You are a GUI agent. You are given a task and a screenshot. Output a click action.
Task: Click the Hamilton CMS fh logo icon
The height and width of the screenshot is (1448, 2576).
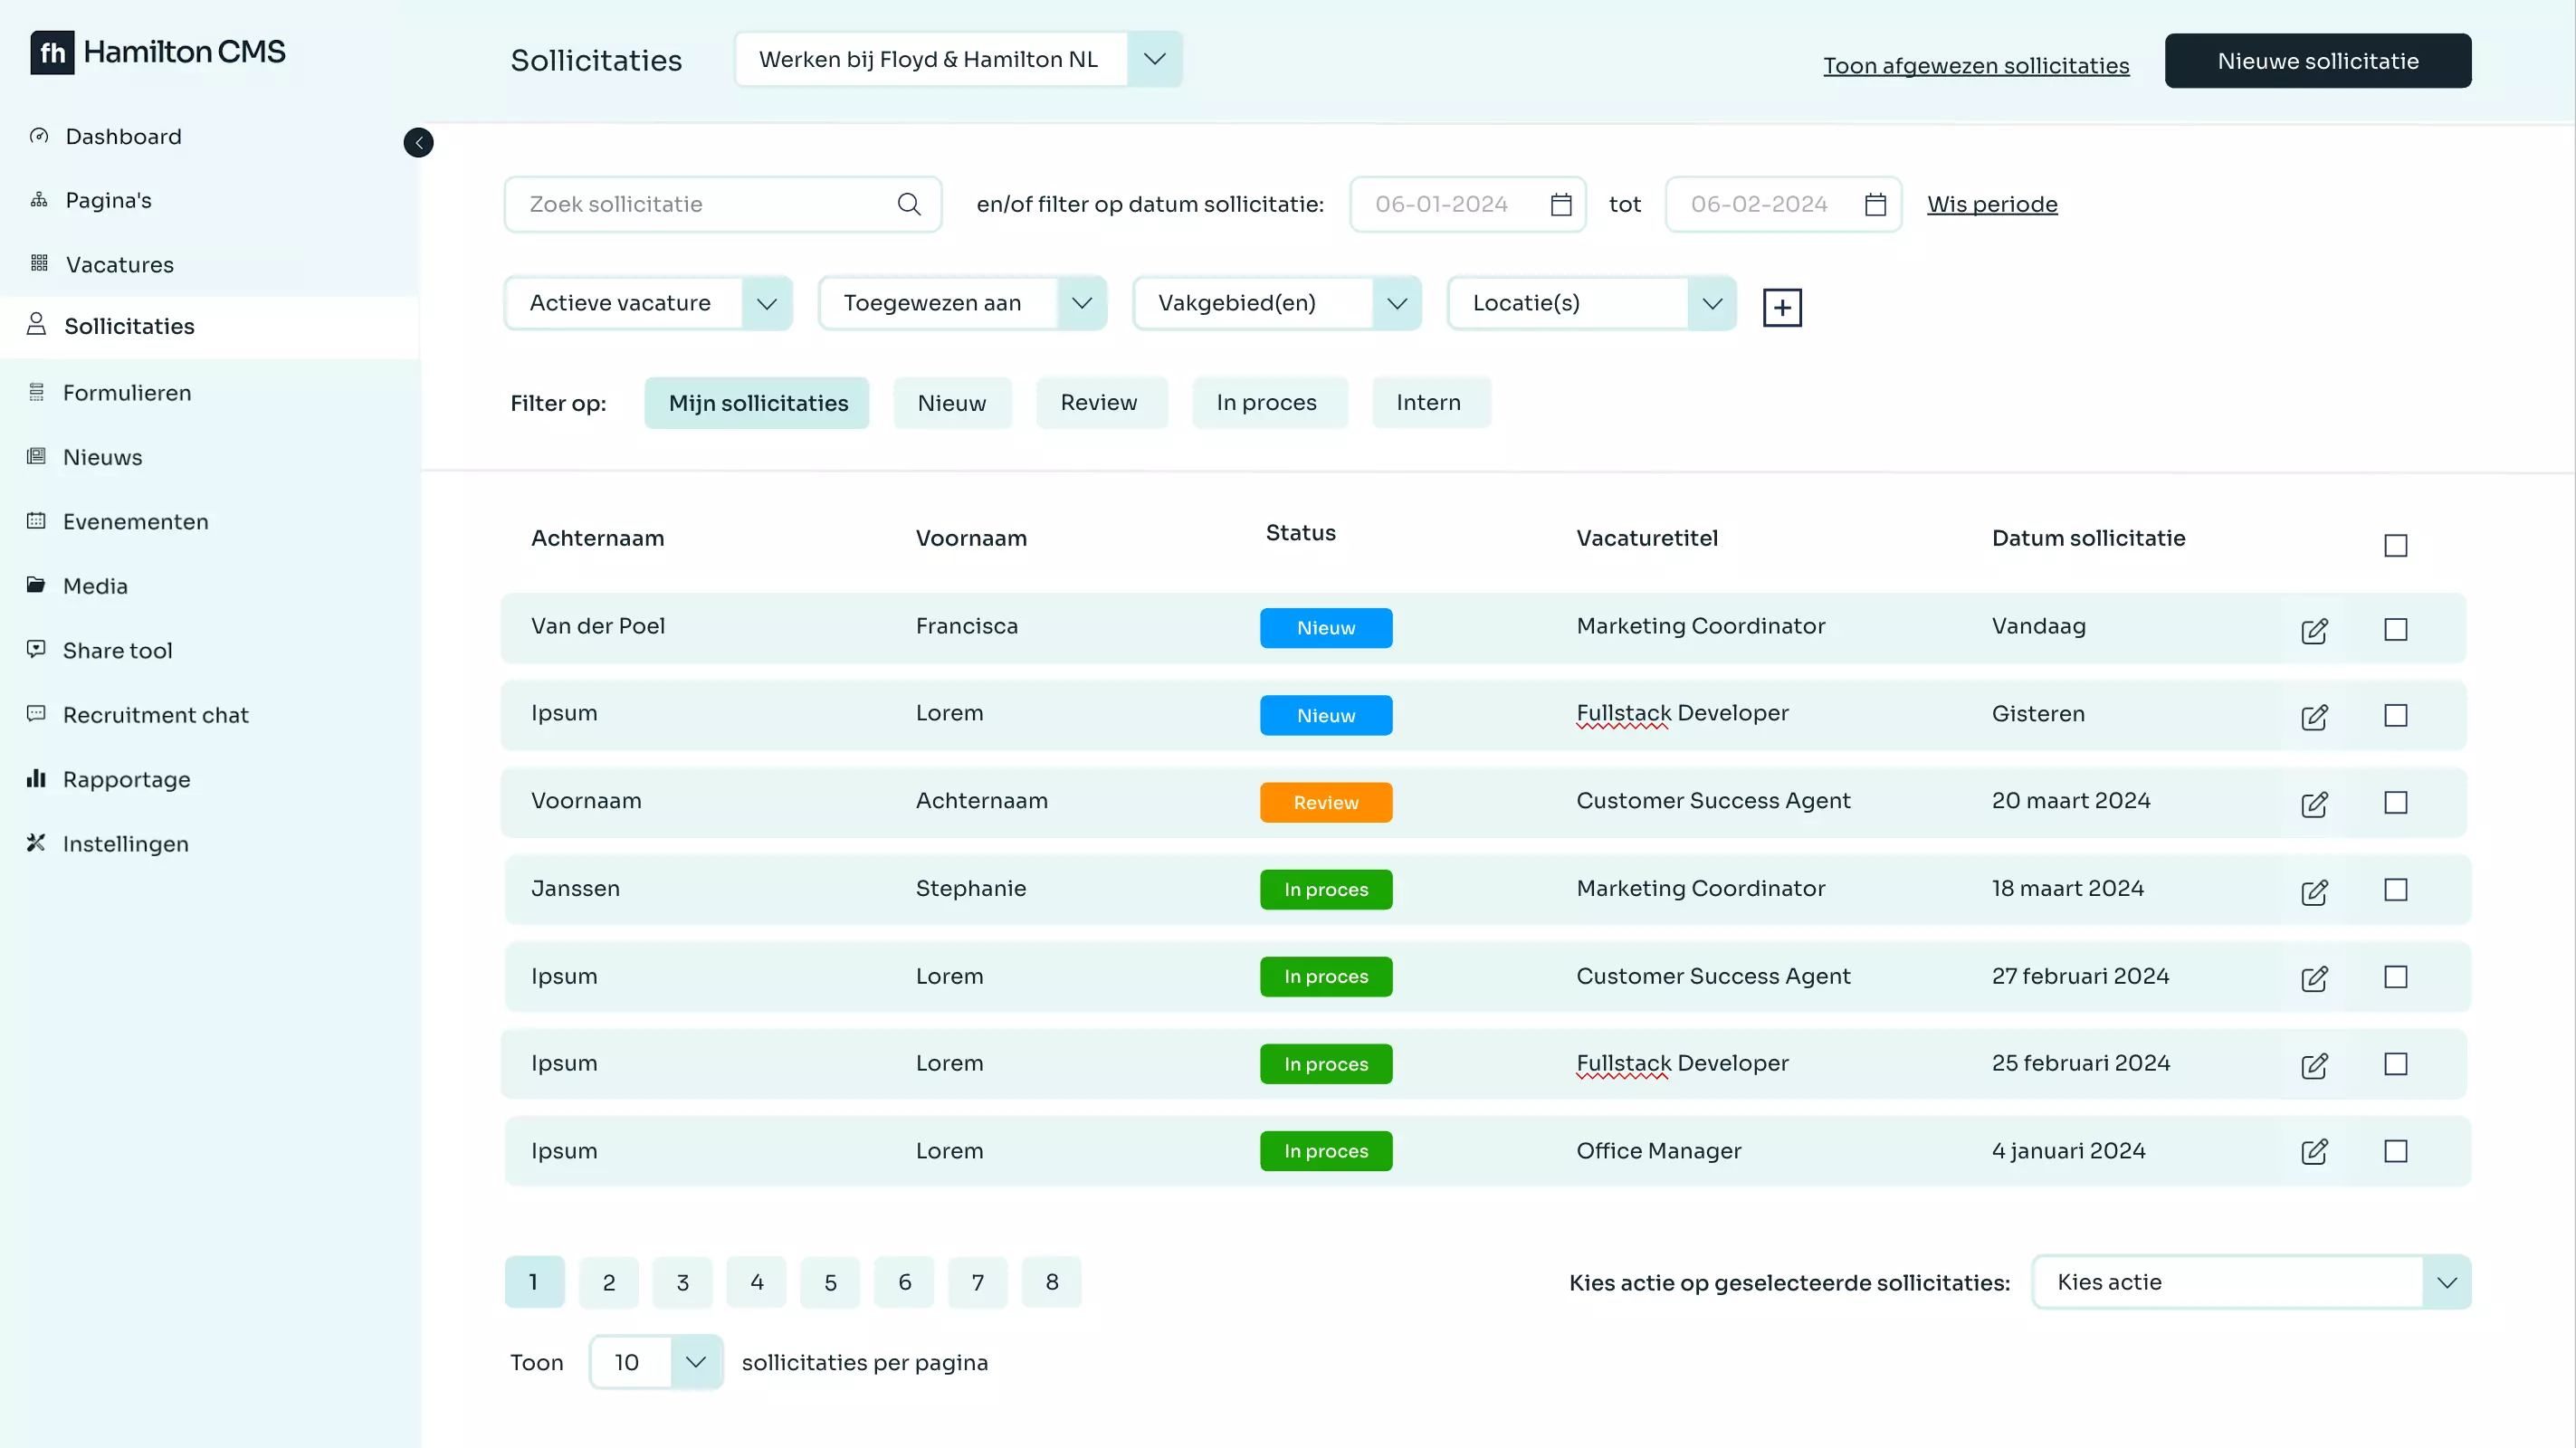[52, 52]
